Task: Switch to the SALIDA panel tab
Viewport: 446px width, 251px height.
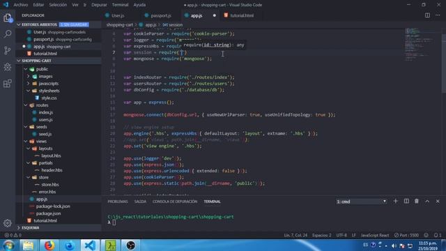Action: click(x=140, y=201)
